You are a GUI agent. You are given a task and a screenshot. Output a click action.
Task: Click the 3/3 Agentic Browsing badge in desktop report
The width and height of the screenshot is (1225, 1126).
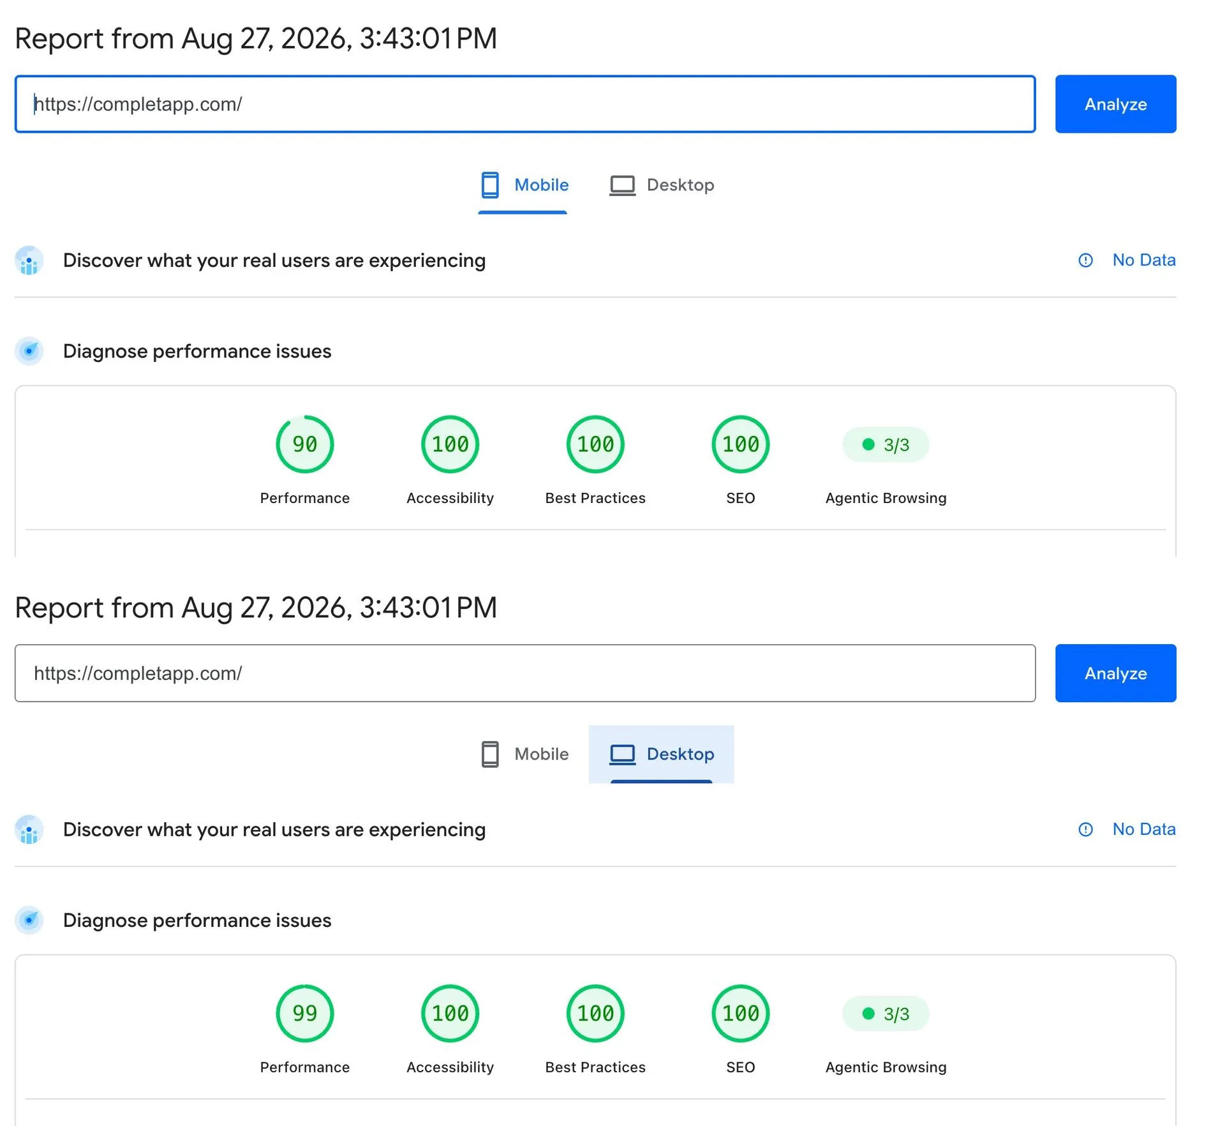pyautogui.click(x=886, y=1014)
